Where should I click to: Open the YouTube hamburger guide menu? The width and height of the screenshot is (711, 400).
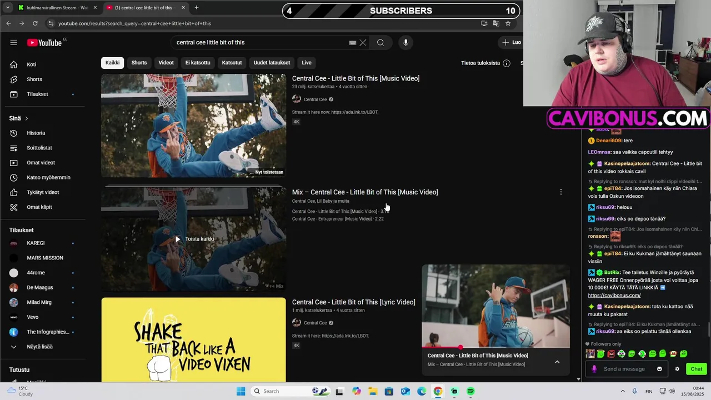point(13,42)
